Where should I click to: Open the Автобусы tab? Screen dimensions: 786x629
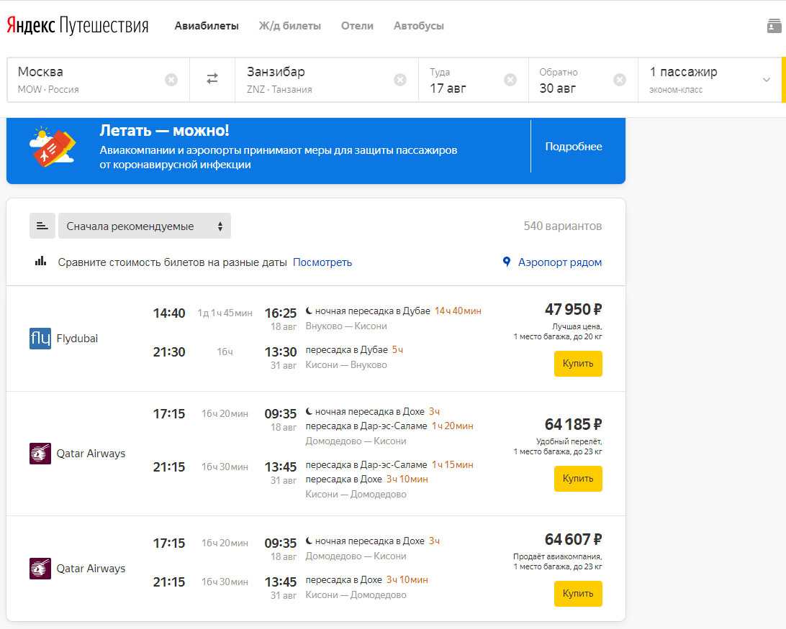(x=419, y=26)
